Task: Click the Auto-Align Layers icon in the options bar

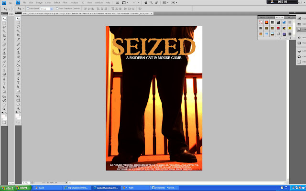Action: point(140,9)
